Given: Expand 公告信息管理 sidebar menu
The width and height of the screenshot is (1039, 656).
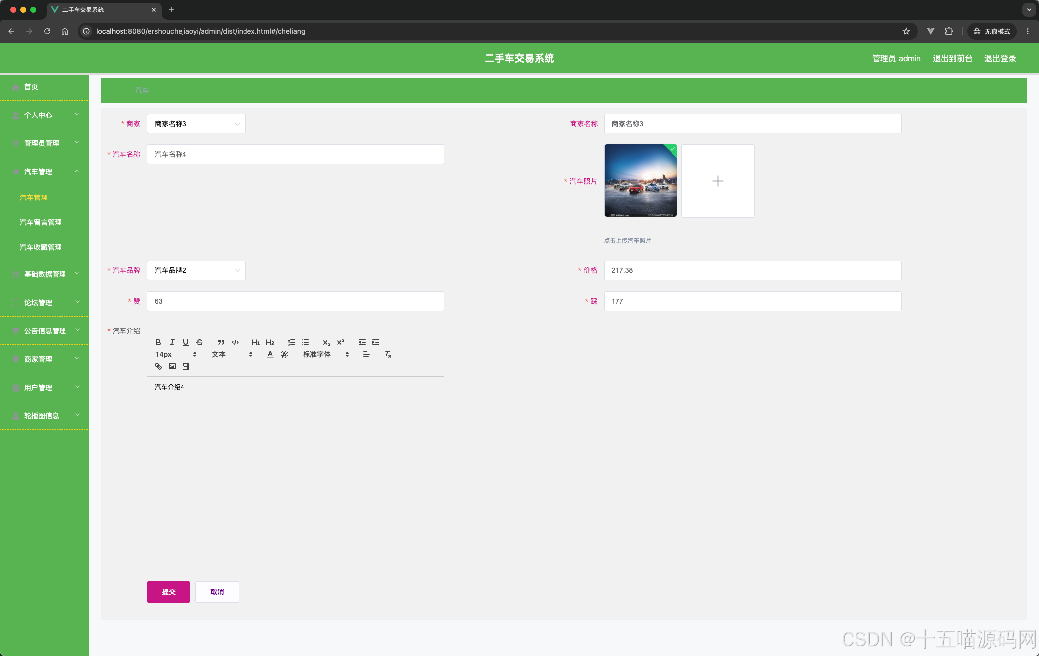Looking at the screenshot, I should [x=45, y=331].
